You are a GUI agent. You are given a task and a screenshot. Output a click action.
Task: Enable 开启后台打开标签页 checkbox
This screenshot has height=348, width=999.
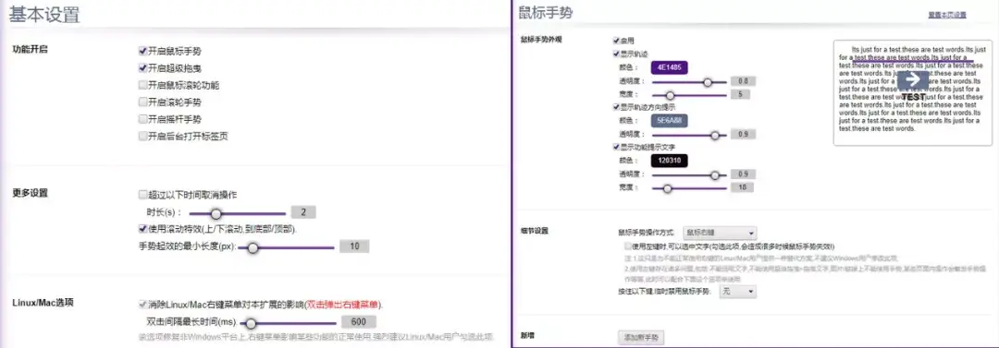pyautogui.click(x=142, y=136)
